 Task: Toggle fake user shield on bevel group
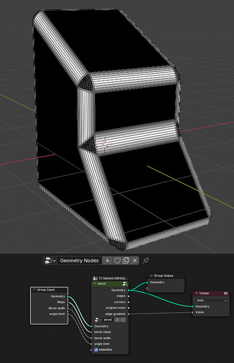(x=123, y=320)
